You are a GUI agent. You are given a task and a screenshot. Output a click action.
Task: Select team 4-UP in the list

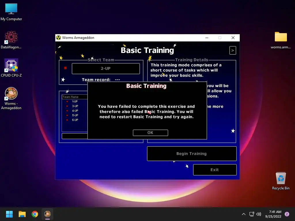pos(75,111)
